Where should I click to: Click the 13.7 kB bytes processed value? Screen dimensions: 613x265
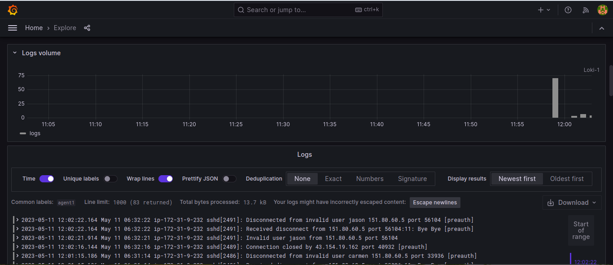coord(255,203)
